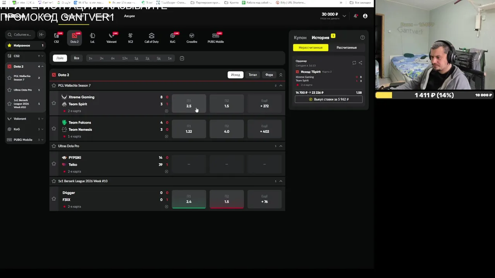Star the Ultras Dota Pro league header
495x278 pixels.
tap(54, 146)
